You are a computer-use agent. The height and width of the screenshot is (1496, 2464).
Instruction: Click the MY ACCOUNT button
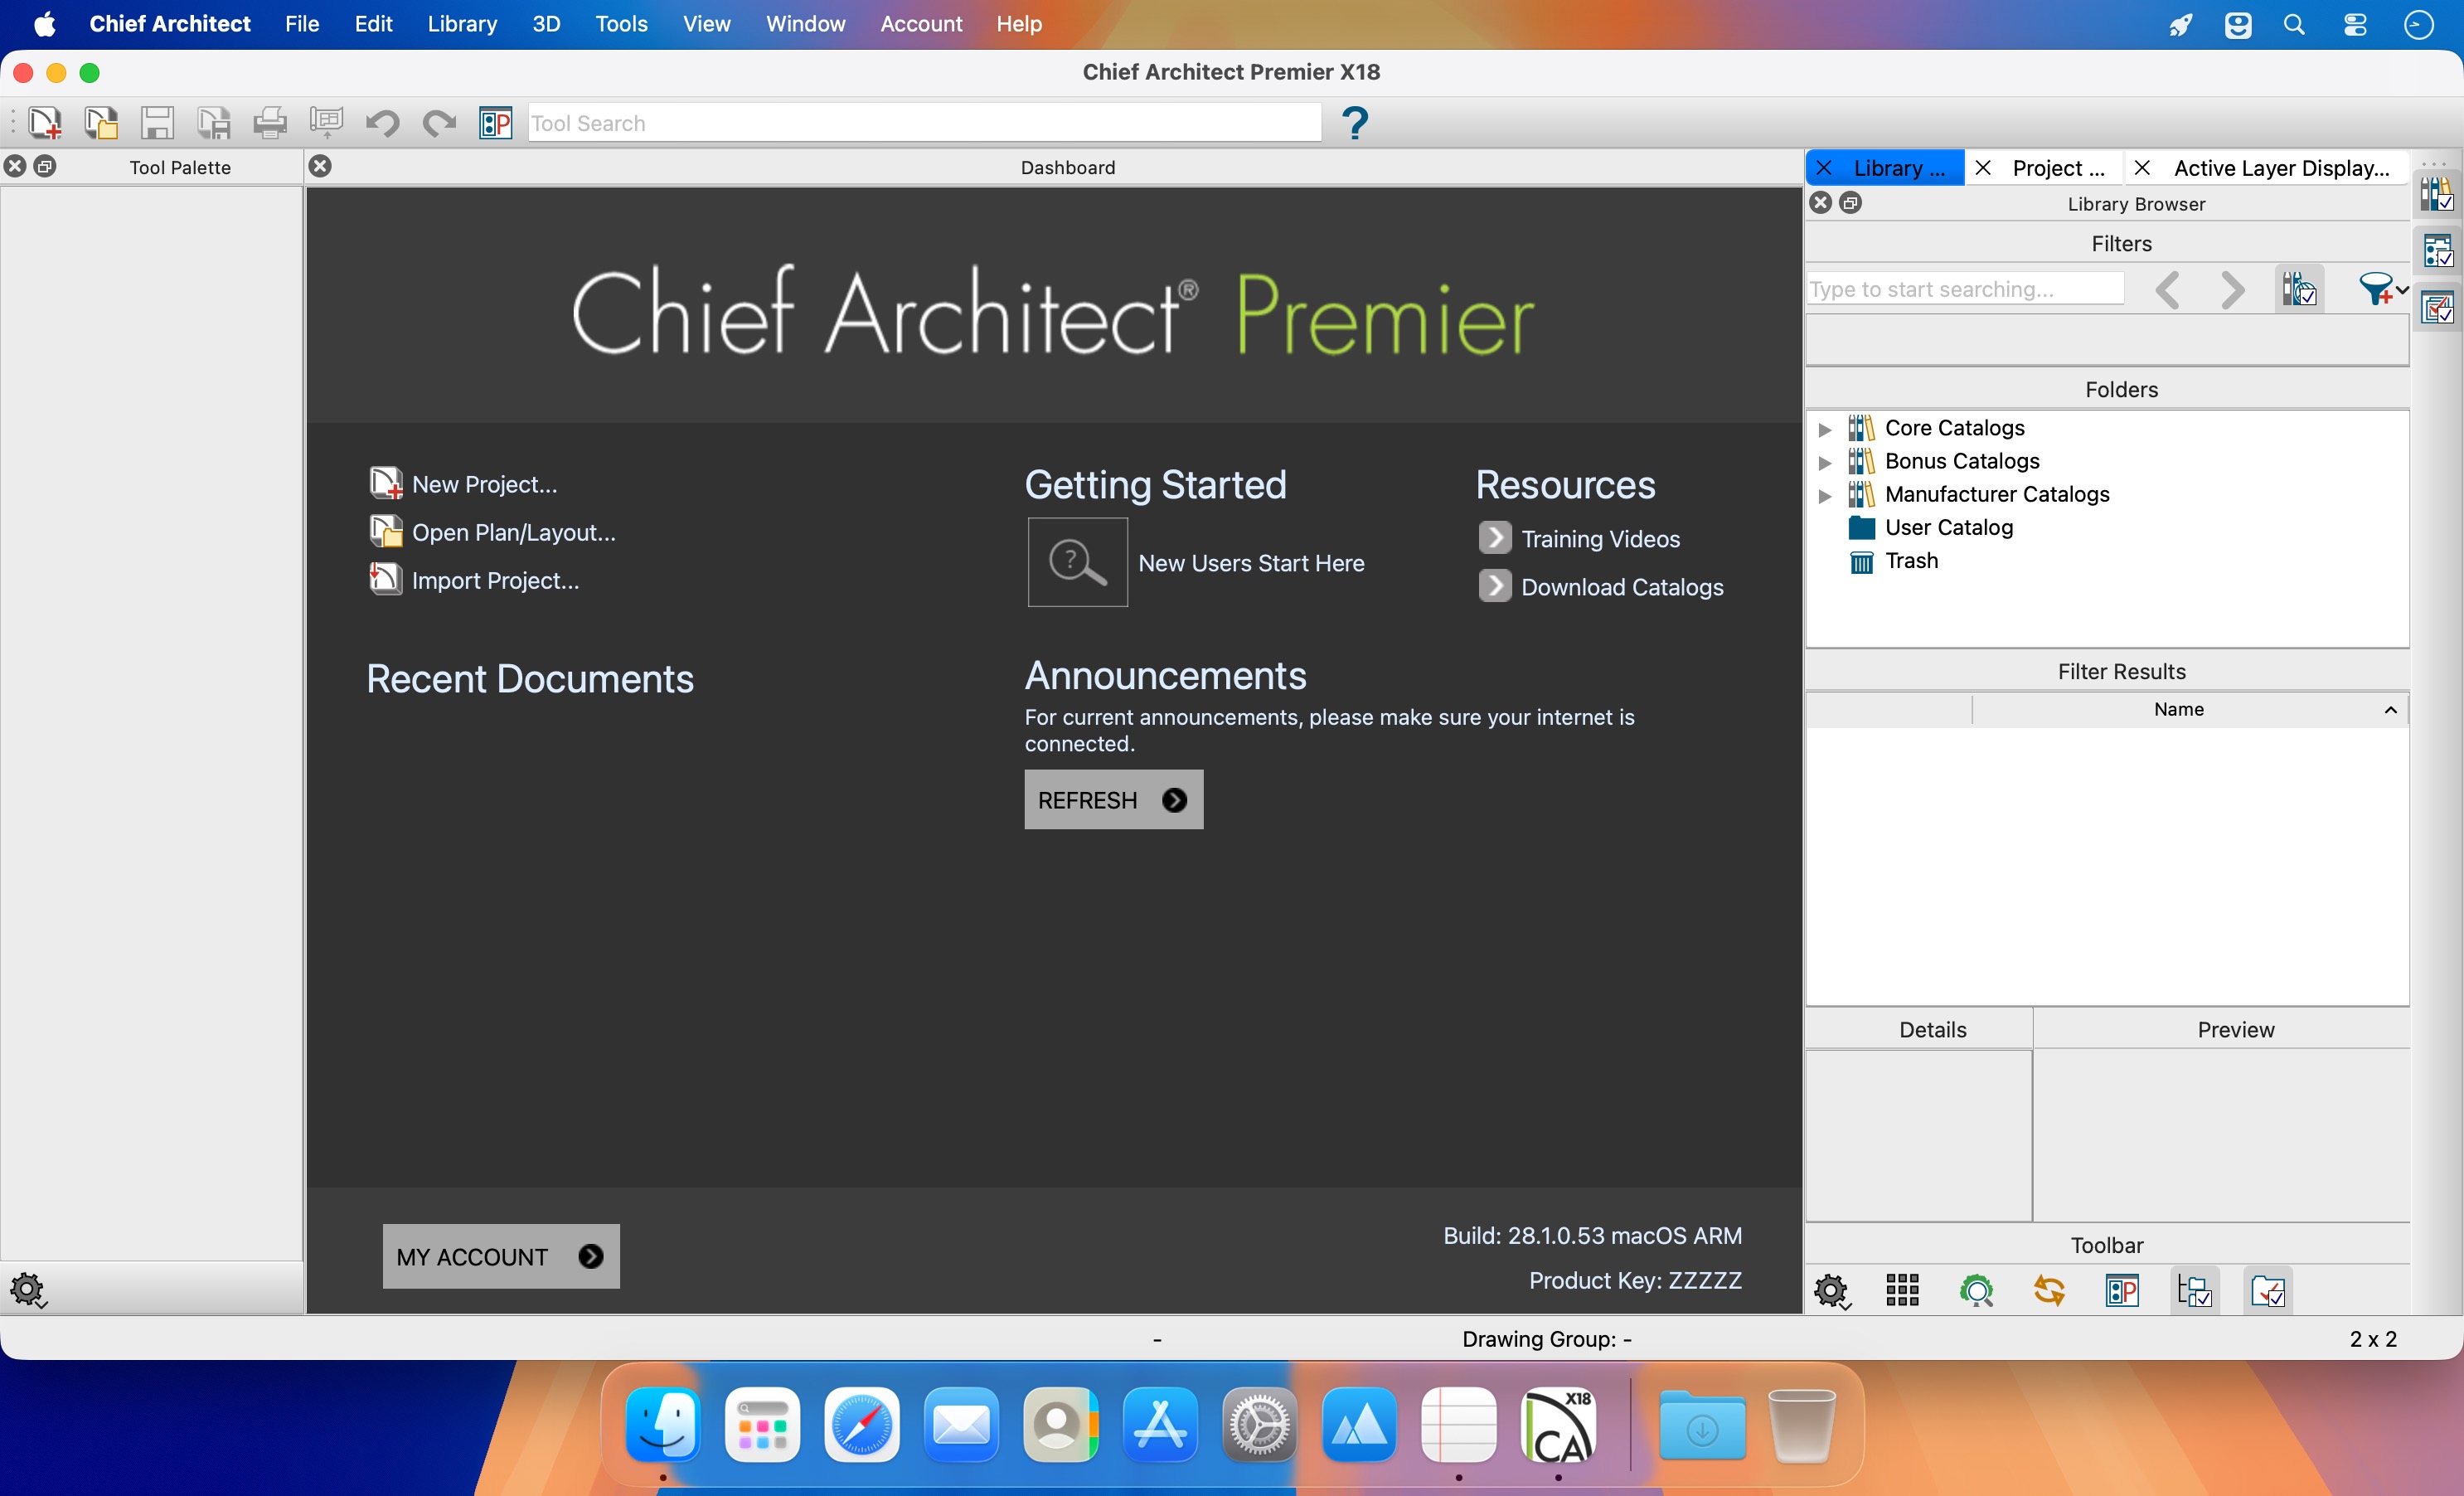pos(501,1257)
